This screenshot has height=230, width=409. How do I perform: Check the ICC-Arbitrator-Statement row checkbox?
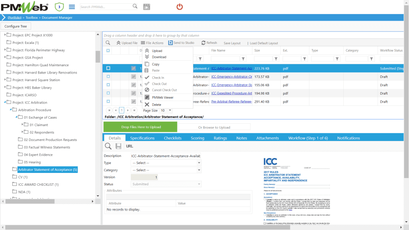tap(108, 68)
